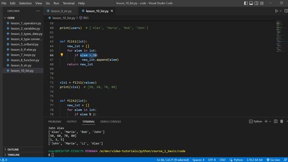Image resolution: width=288 pixels, height=162 pixels.
Task: Open lesson_2_variables.py file
Action: tap(25, 28)
